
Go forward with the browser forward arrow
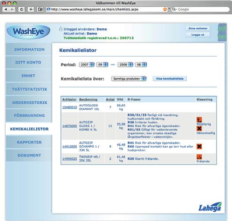click(12, 9)
